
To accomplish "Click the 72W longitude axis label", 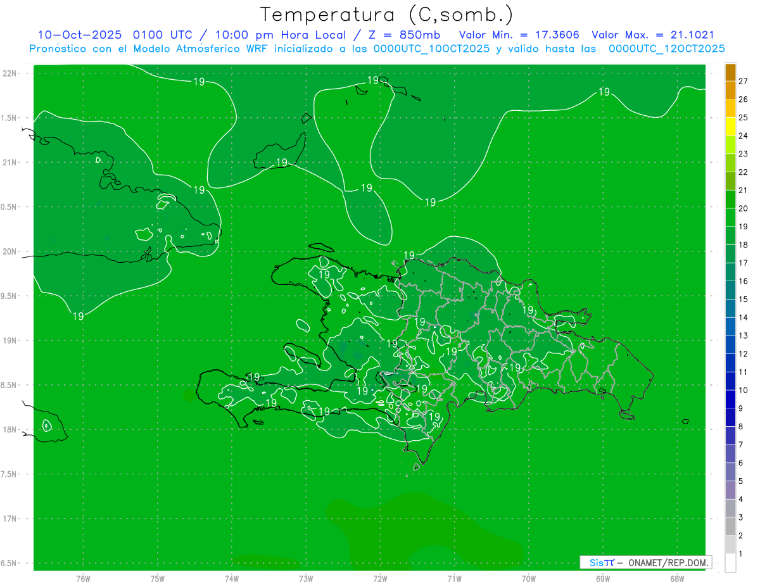I will pos(380,579).
